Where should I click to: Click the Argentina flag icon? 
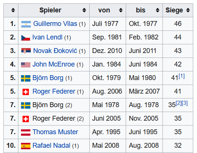(26, 24)
